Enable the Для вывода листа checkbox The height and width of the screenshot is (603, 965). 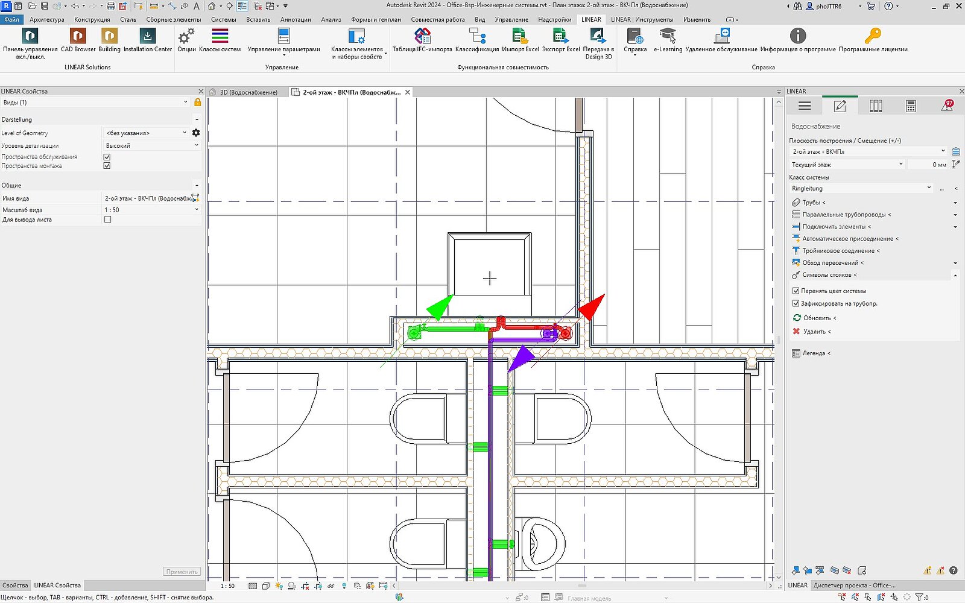tap(107, 219)
